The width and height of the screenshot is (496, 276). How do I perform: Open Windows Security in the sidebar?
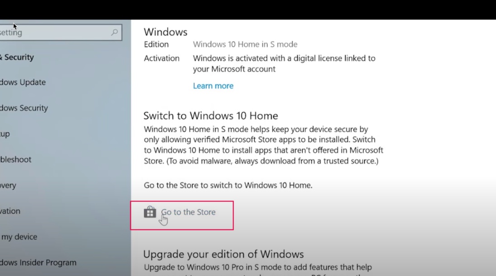click(x=24, y=108)
